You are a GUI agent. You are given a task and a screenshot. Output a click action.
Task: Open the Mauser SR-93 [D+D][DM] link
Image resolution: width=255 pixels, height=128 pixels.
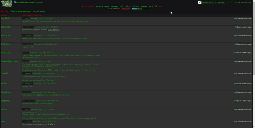click(214, 2)
